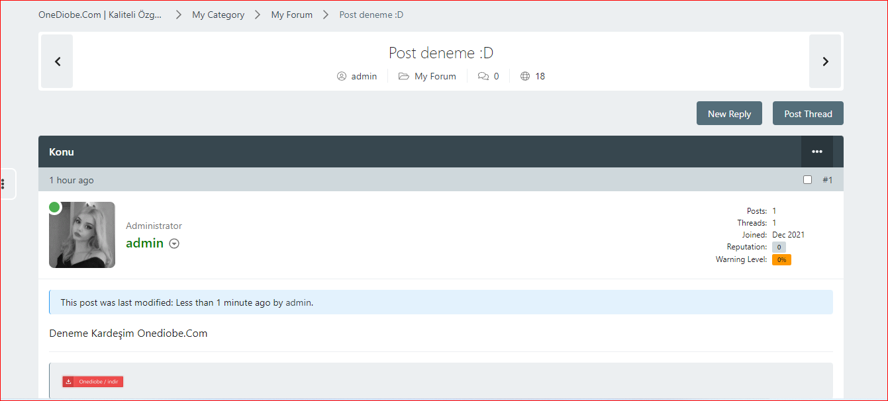
Task: Go to next thread using right arrow
Action: (x=825, y=62)
